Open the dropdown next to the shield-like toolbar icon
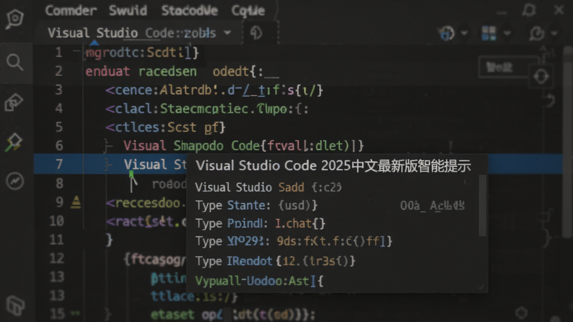Viewport: 573px width, 322px height. pyautogui.click(x=464, y=33)
